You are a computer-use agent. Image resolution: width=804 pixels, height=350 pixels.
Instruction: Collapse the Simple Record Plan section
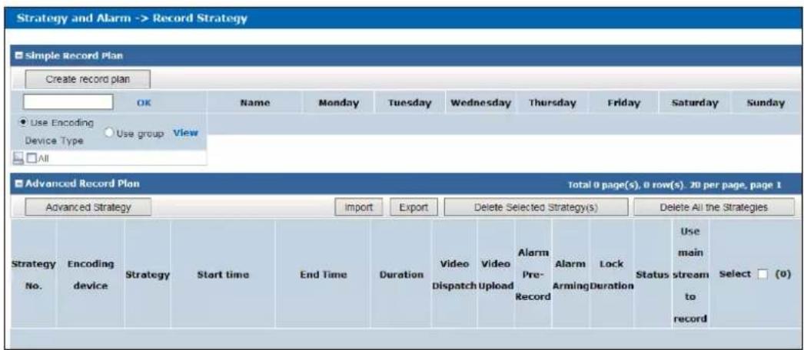click(18, 56)
